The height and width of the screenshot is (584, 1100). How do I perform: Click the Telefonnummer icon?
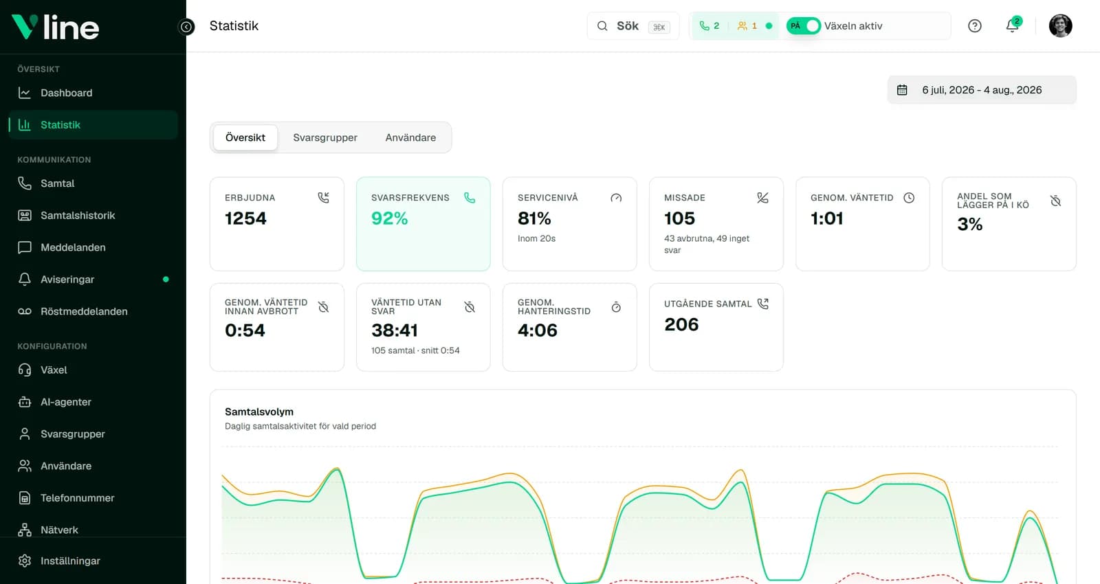[x=25, y=498]
